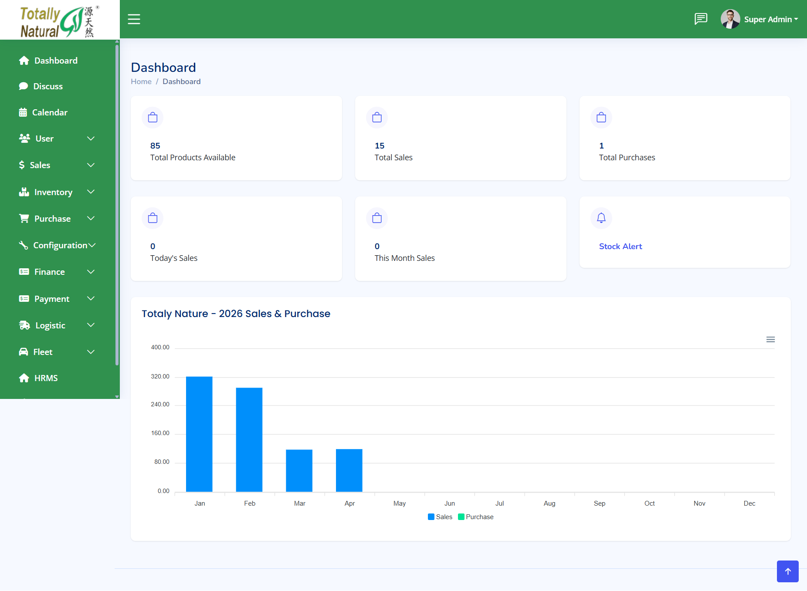Screen dimensions: 807x591
Task: Click the HRMS home icon in sidebar
Action: pyautogui.click(x=24, y=378)
